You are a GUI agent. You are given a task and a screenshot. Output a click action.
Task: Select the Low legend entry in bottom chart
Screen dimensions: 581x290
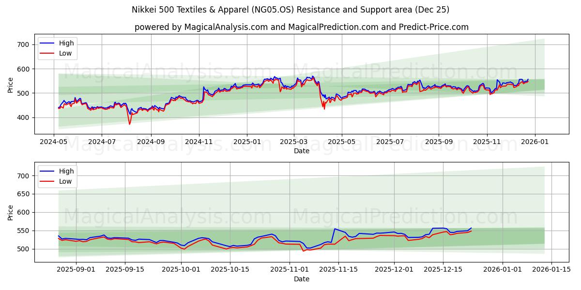65,181
